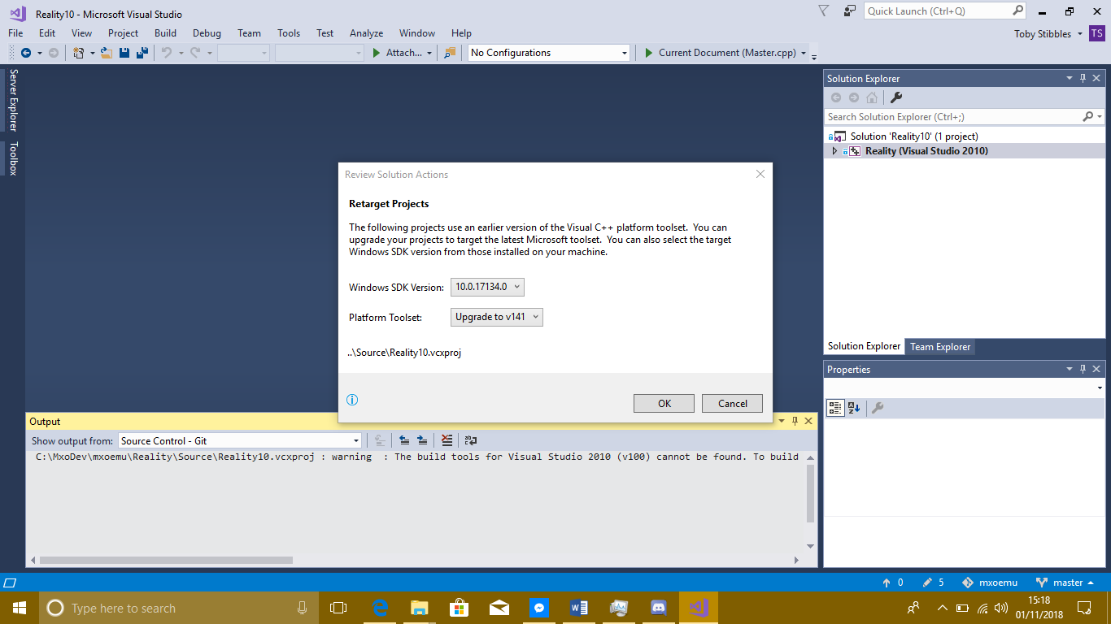This screenshot has height=624, width=1111.
Task: Switch Properties to categorized view
Action: (835, 408)
